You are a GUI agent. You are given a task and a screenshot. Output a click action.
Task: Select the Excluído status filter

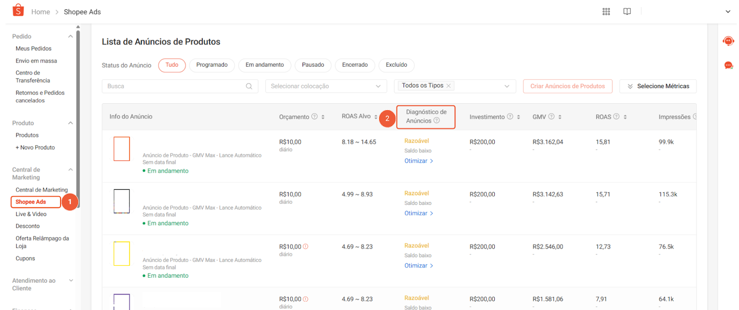[x=397, y=65]
